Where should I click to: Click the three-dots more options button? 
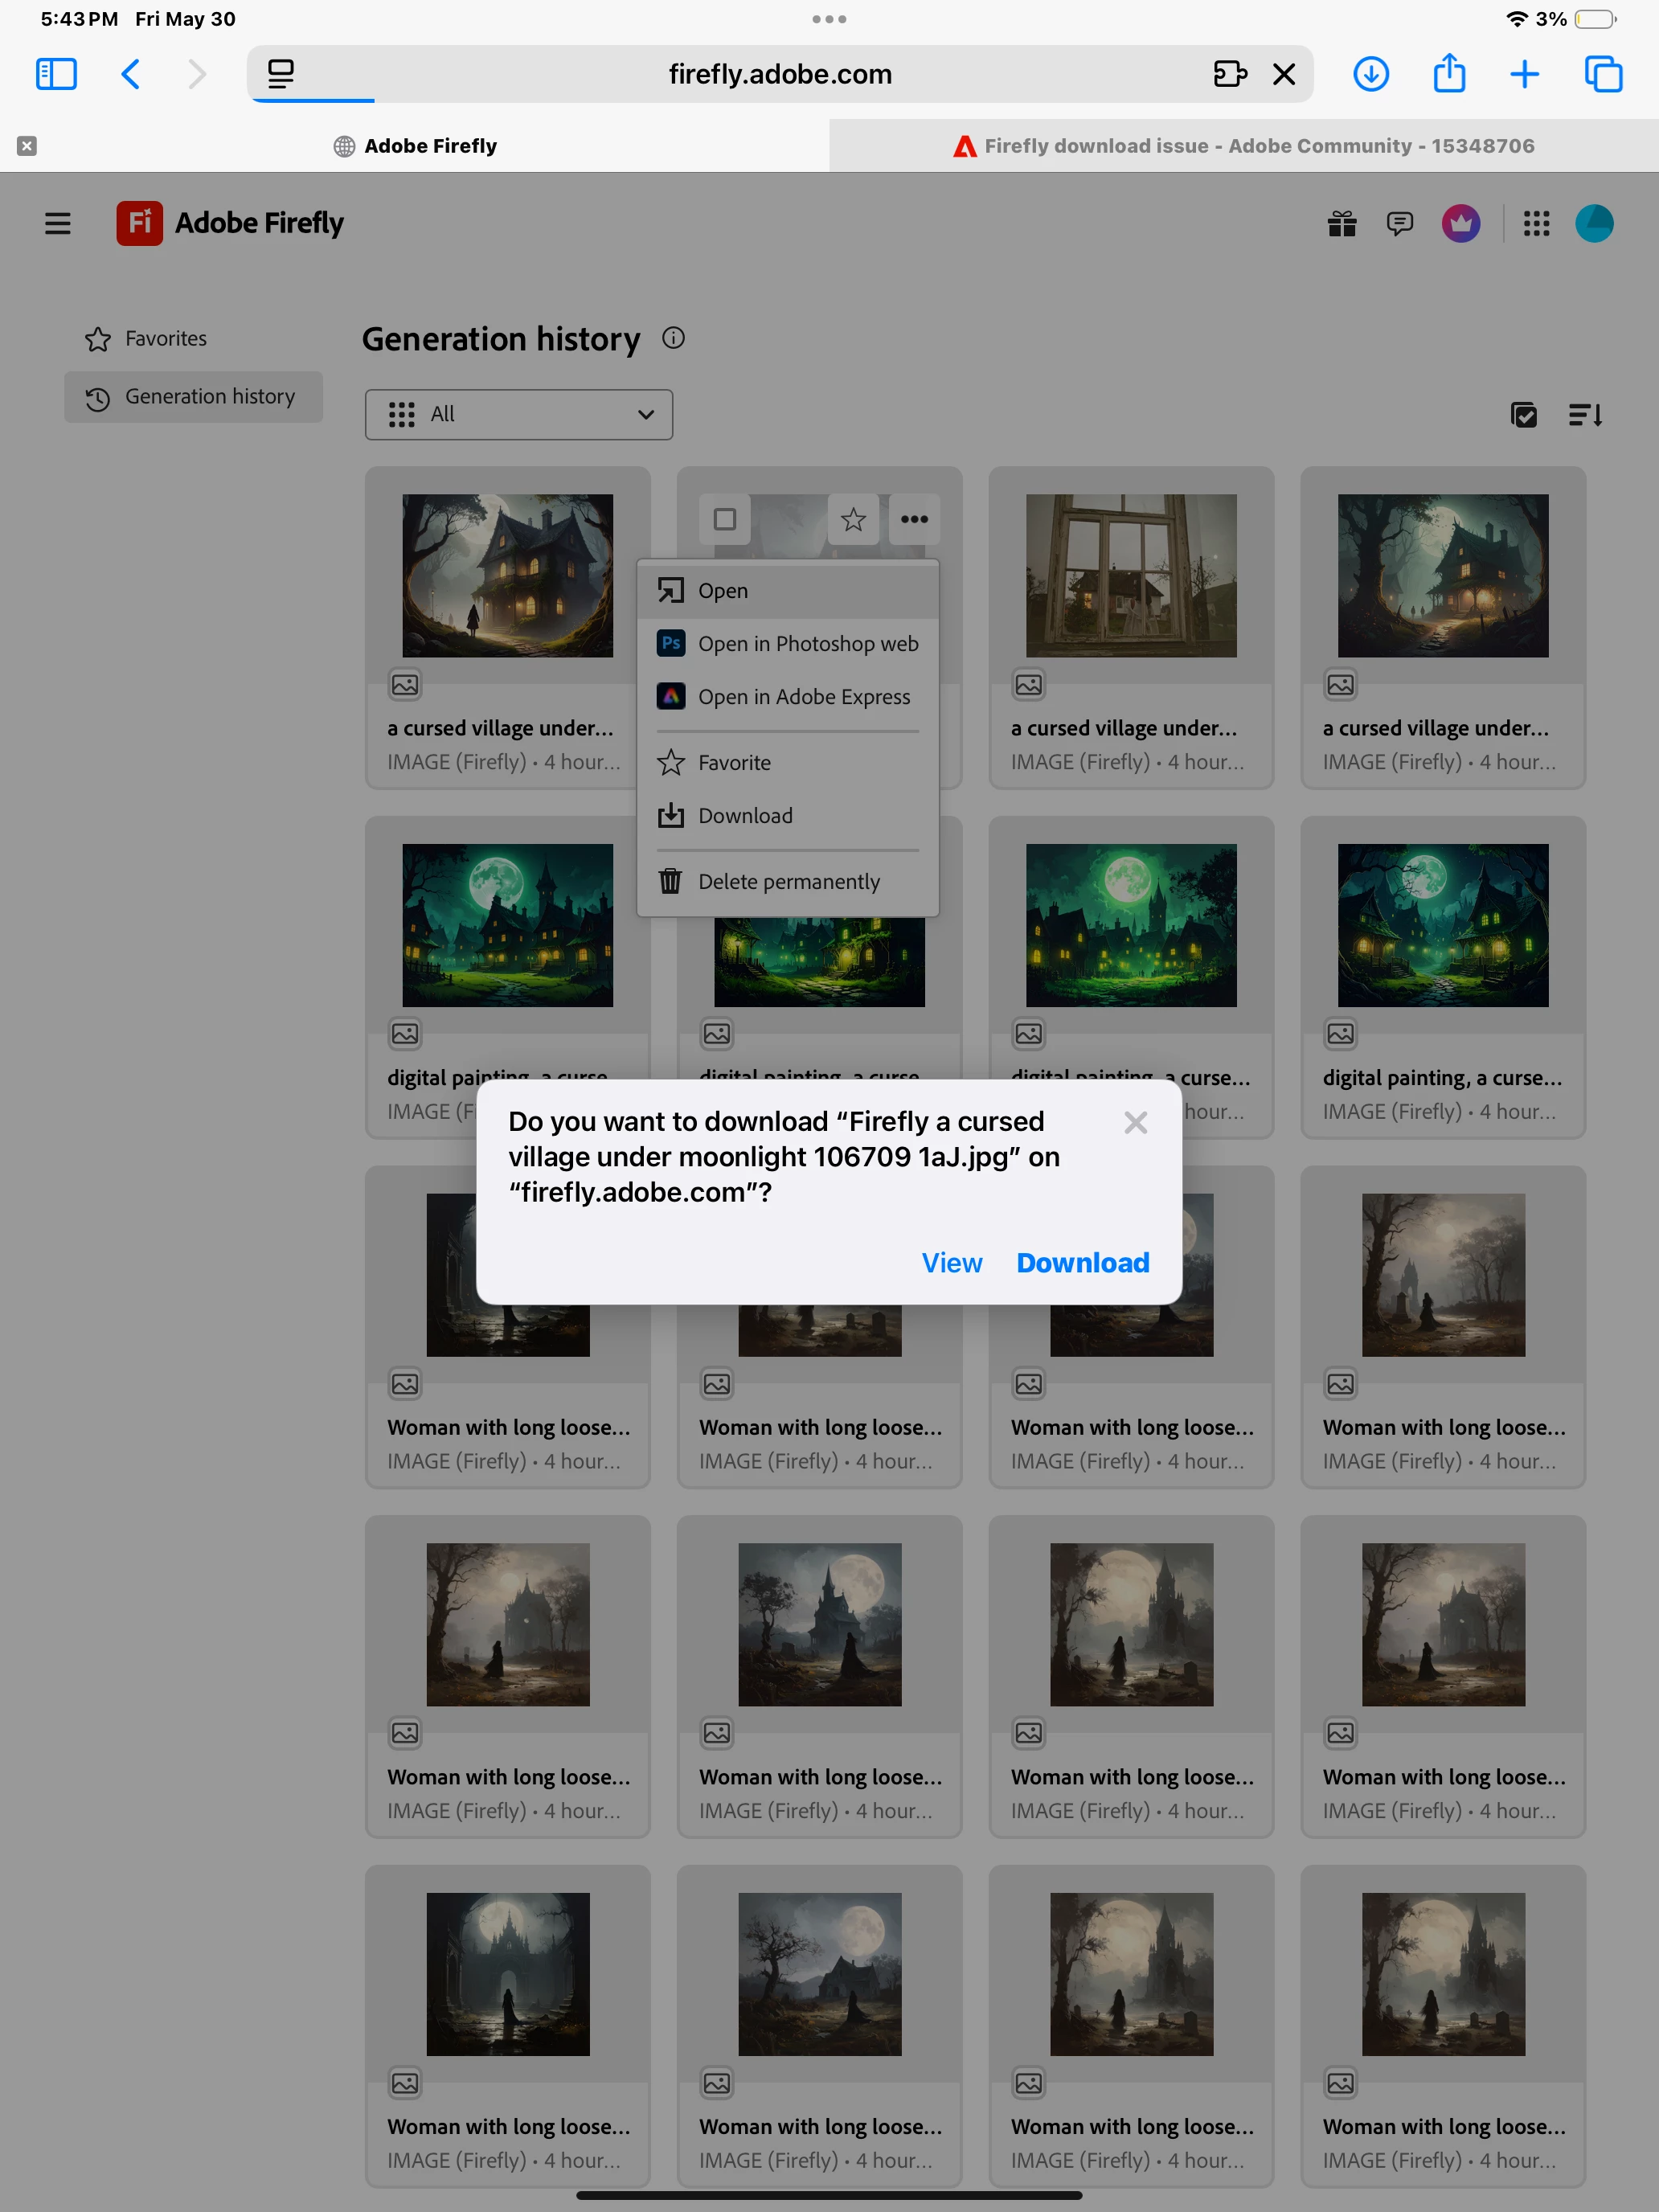914,519
